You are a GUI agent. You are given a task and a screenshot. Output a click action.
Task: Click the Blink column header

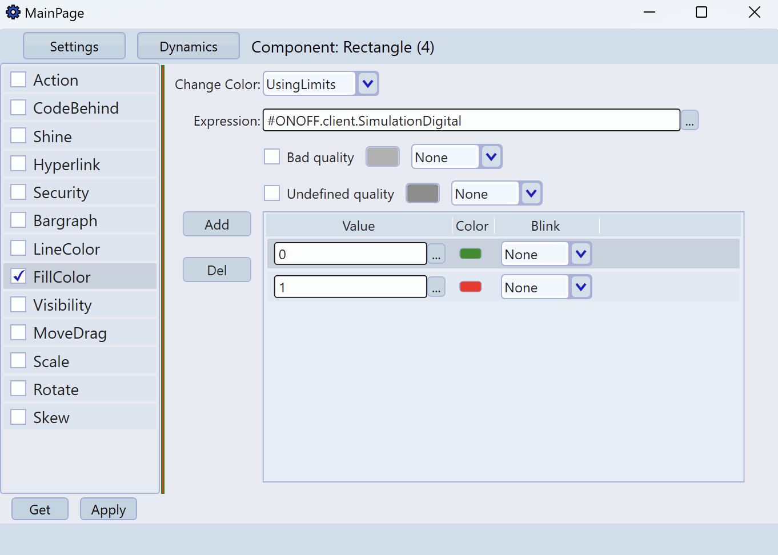coord(546,226)
